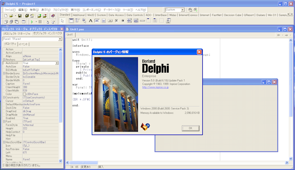This screenshot has width=295, height=170.
Task: Expand the BorderIcons property node
Action: click(x=4, y=74)
